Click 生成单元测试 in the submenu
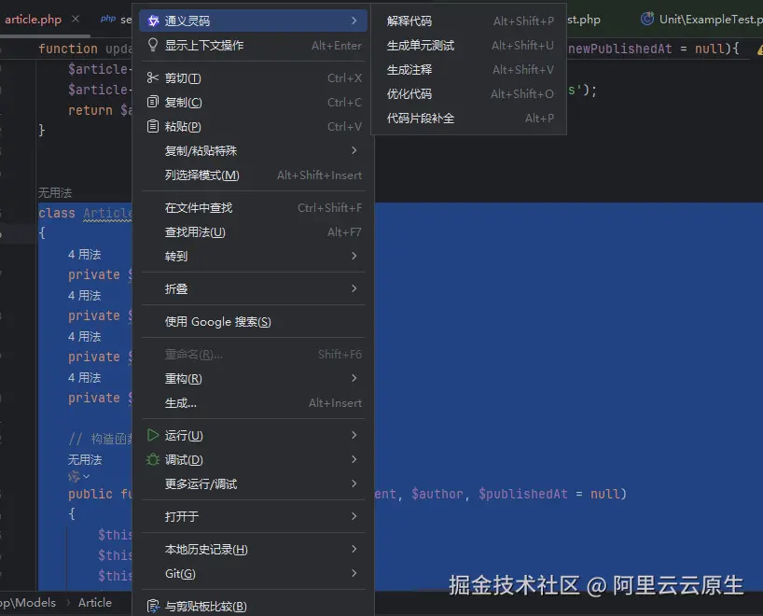The image size is (763, 616). click(468, 46)
